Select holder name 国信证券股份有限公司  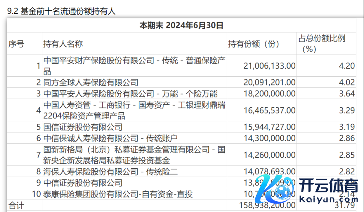[83, 127]
